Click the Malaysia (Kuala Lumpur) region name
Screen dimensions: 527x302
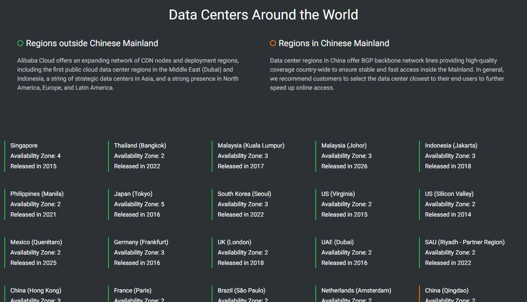point(251,145)
